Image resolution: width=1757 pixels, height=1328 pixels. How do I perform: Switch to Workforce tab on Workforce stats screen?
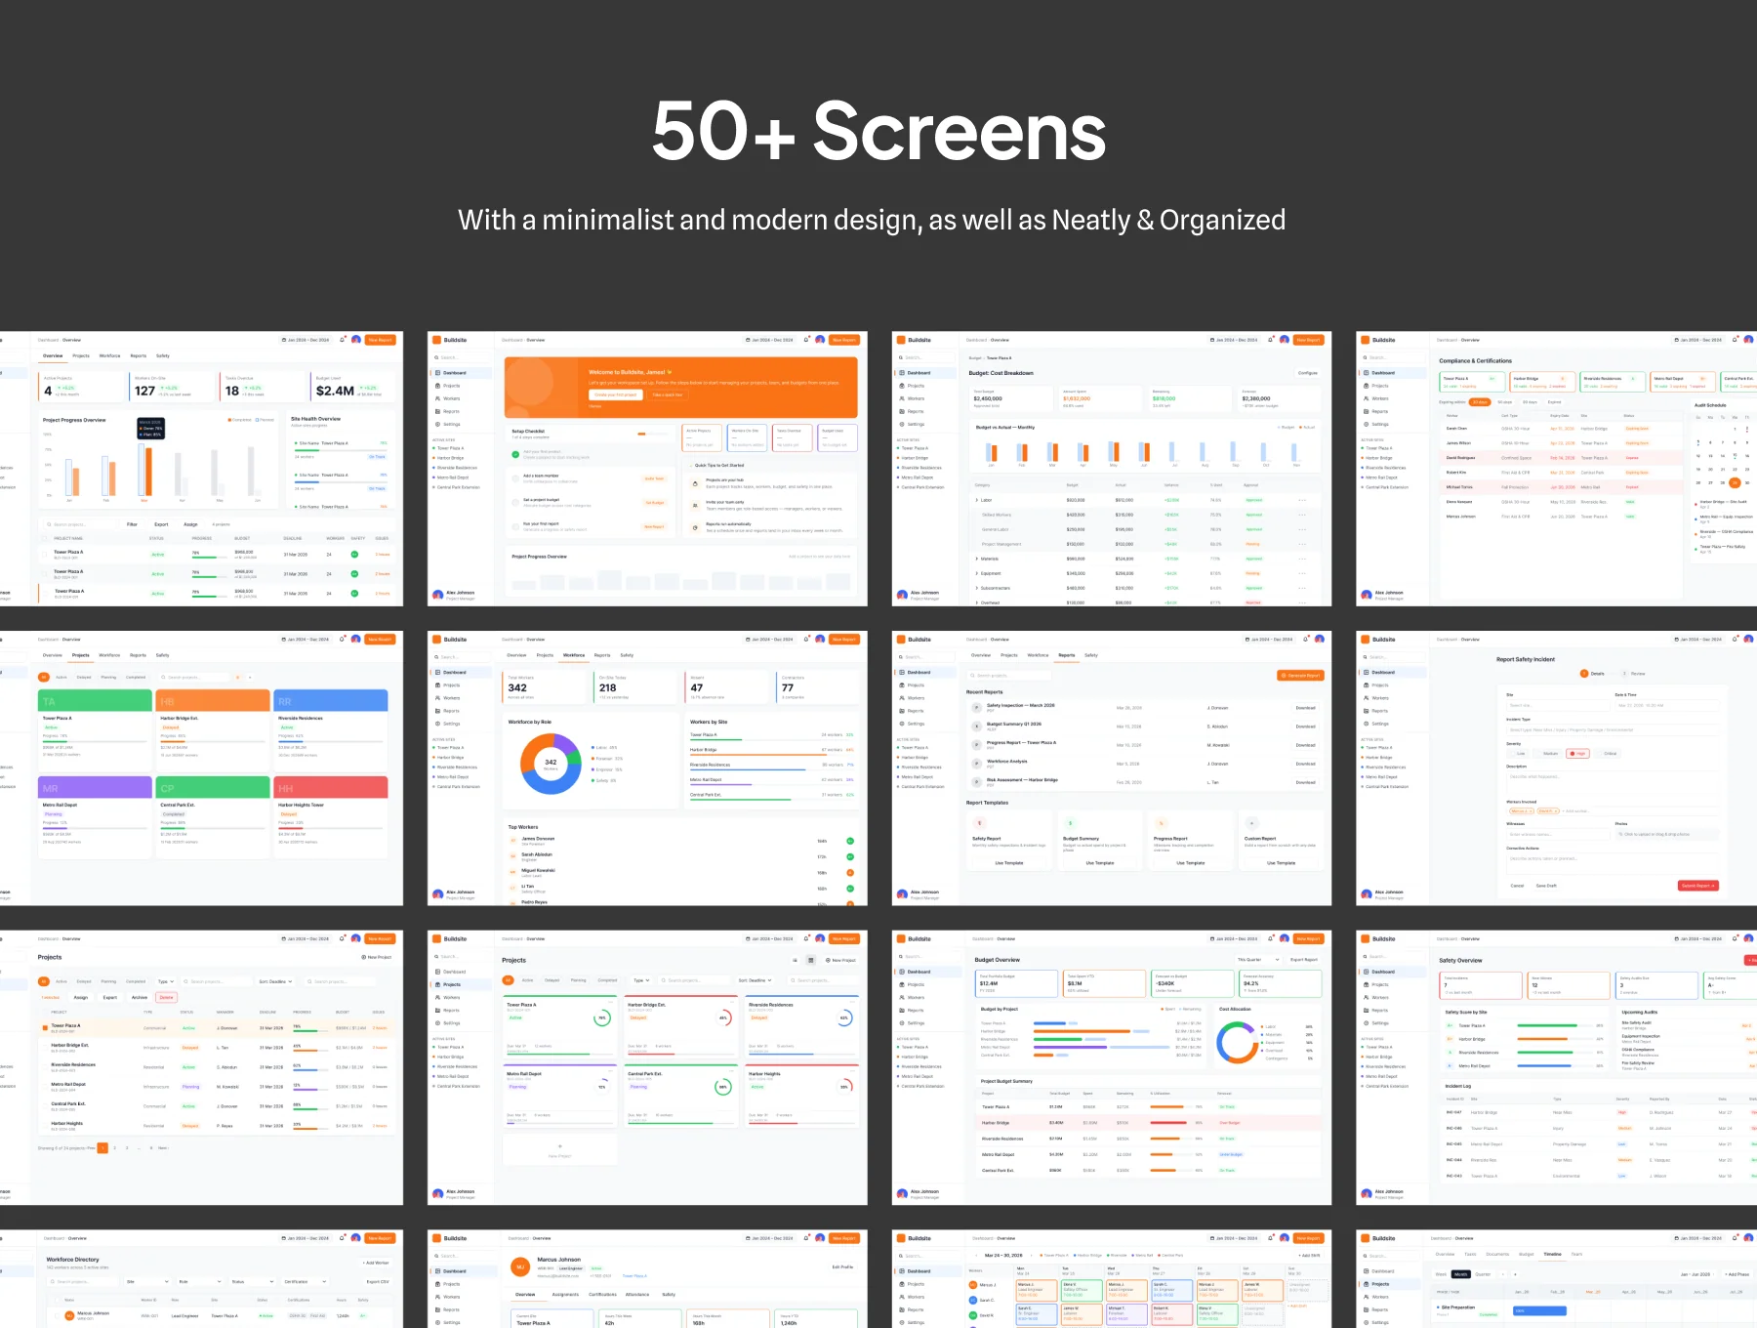click(x=574, y=655)
